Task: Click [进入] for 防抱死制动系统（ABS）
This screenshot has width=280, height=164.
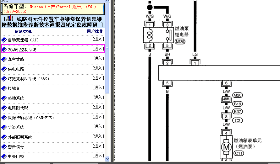Action: [x=98, y=78]
